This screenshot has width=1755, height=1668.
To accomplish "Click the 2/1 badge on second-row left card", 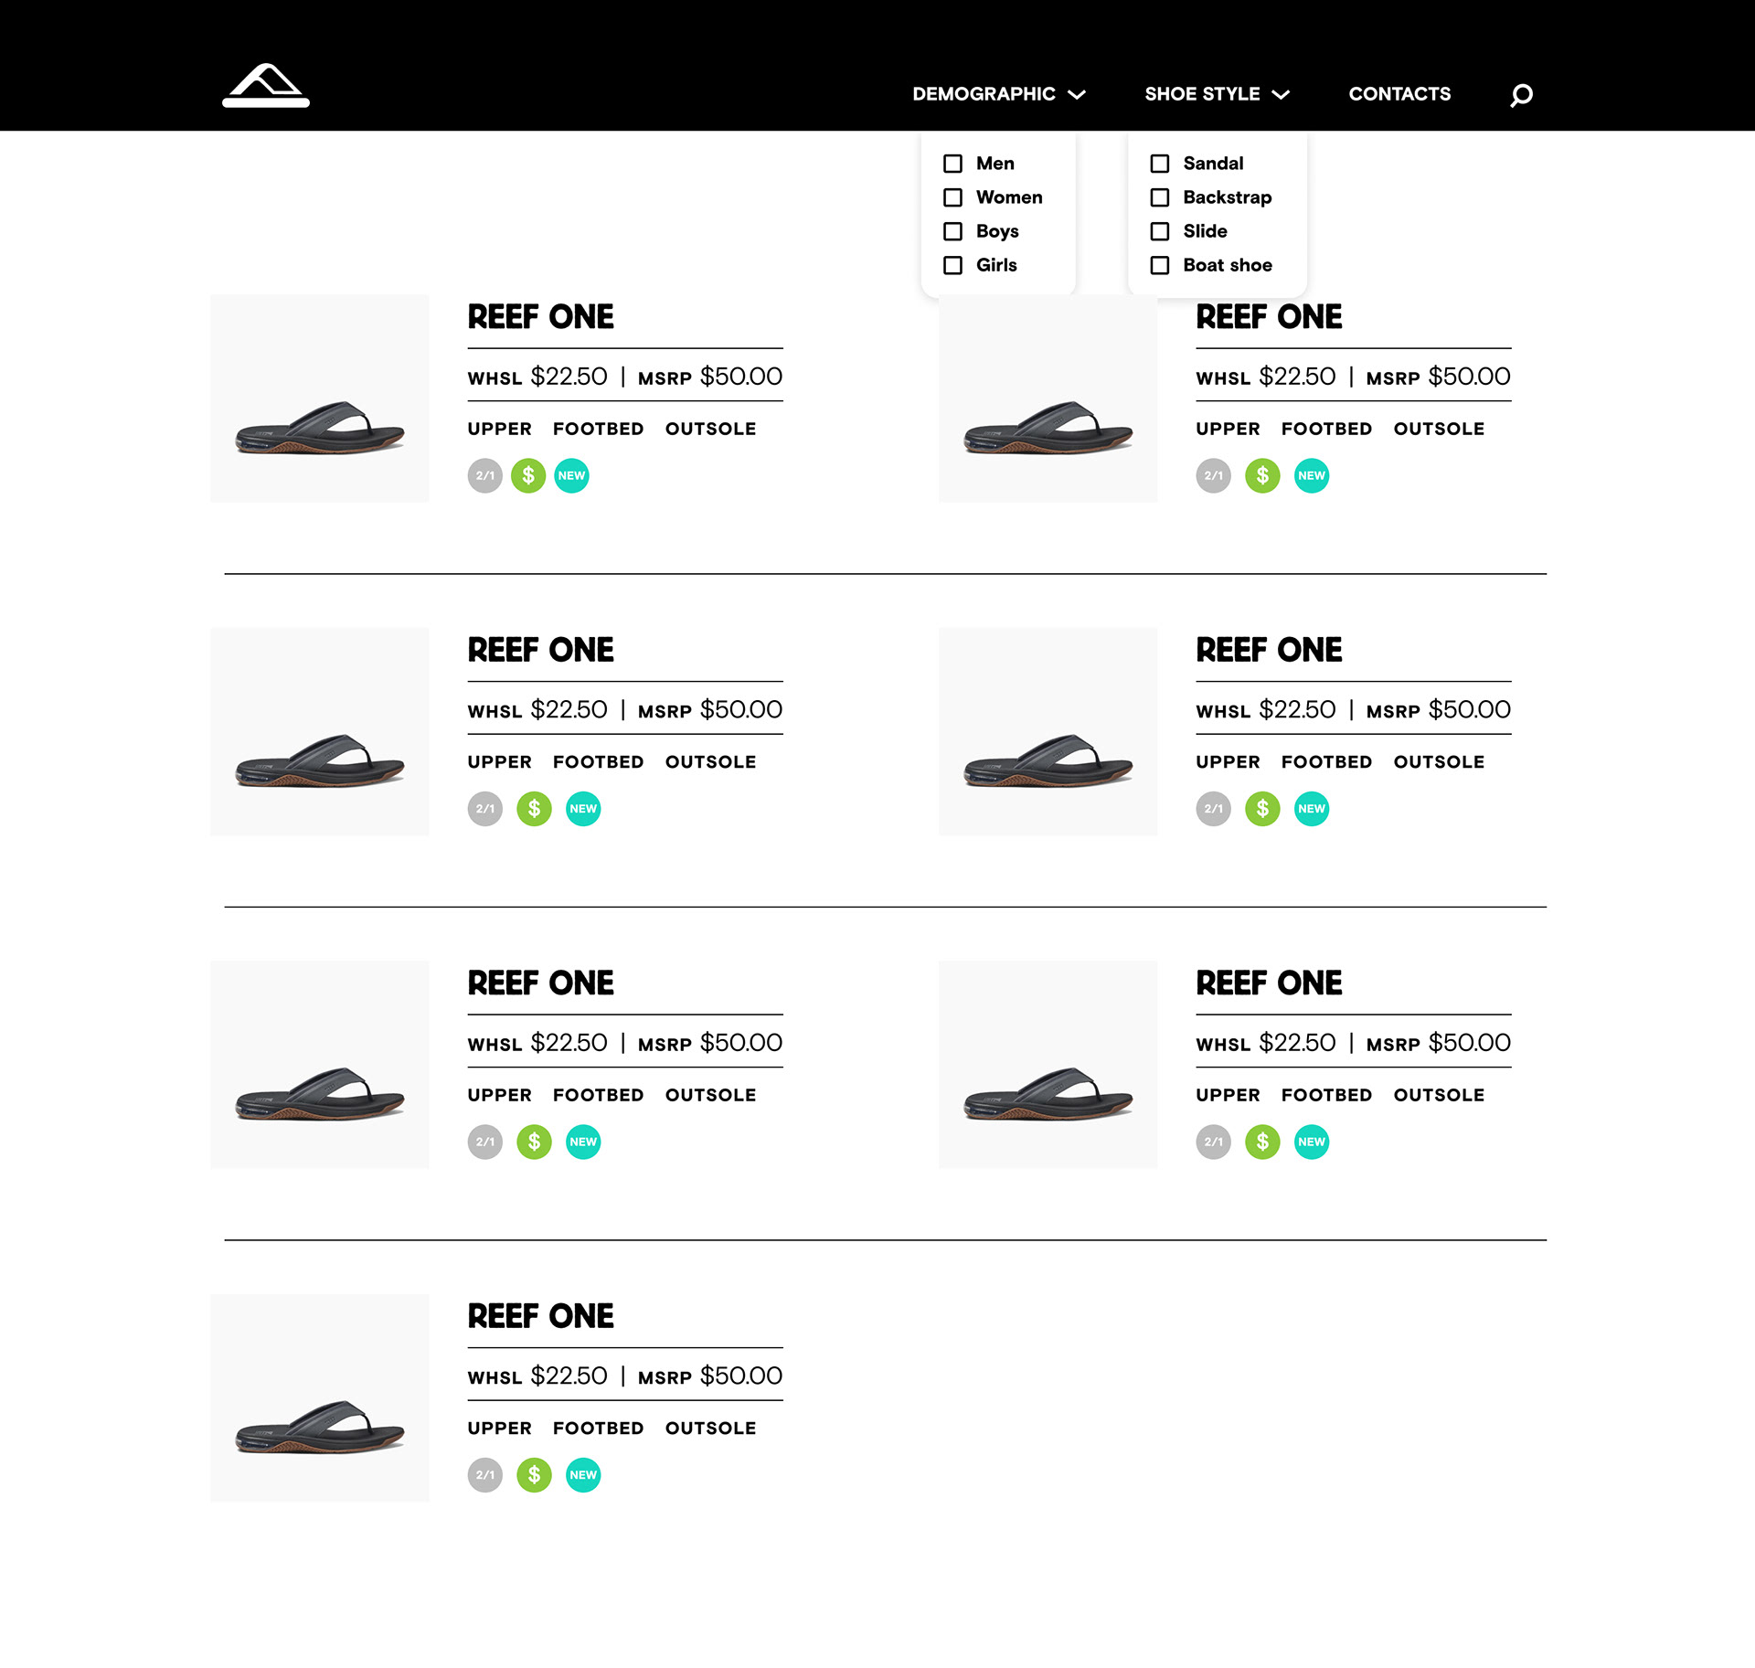I will [485, 809].
